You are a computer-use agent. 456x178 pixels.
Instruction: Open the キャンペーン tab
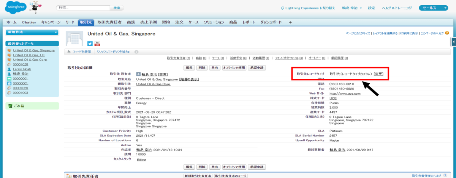pos(51,22)
